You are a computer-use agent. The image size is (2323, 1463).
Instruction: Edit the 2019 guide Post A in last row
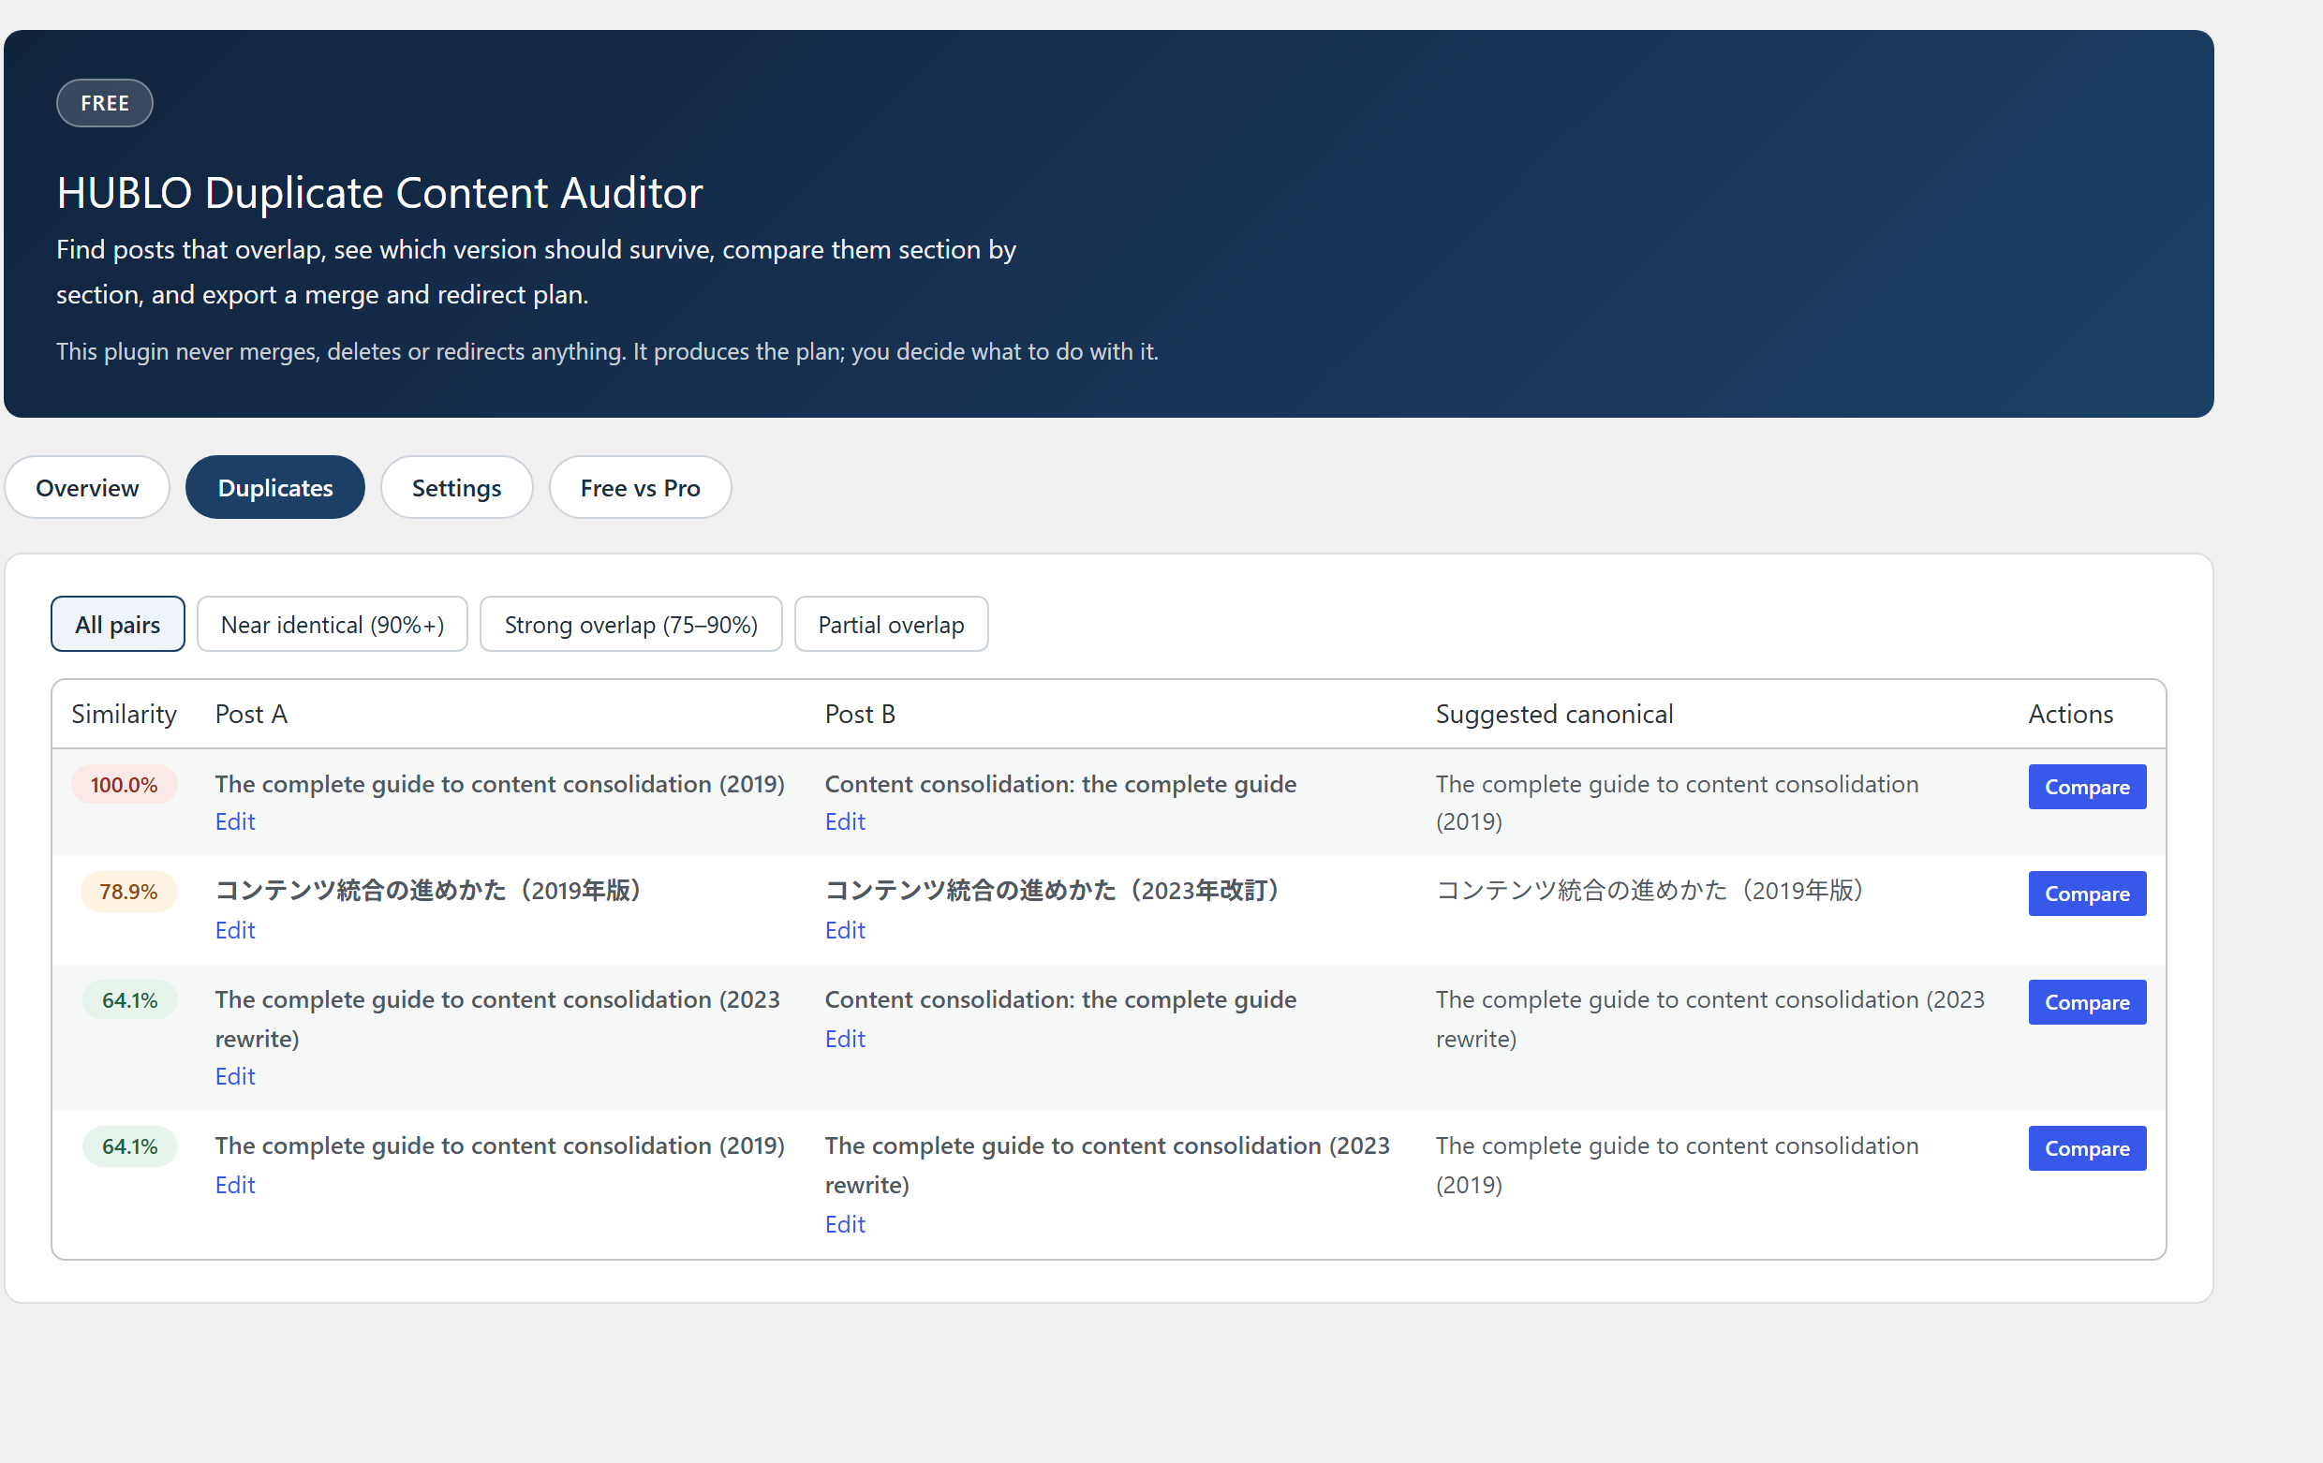pyautogui.click(x=234, y=1185)
